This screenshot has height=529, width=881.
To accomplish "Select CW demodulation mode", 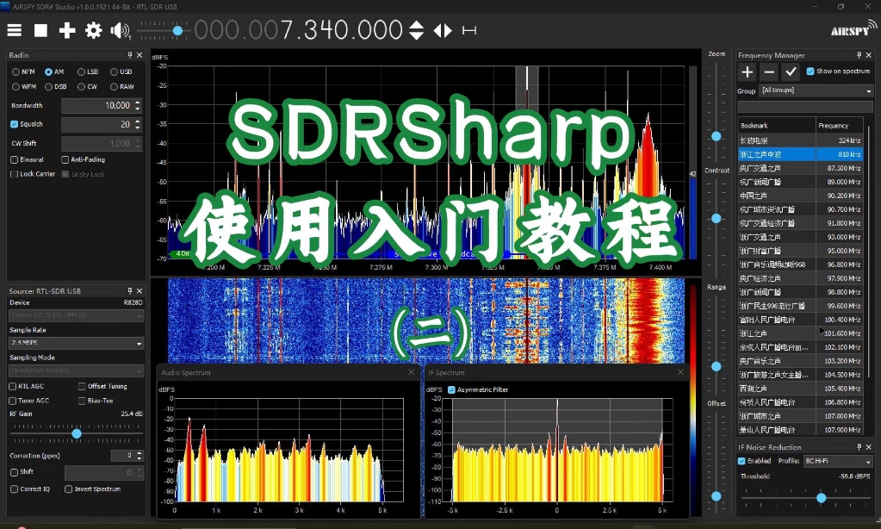I will click(x=81, y=86).
